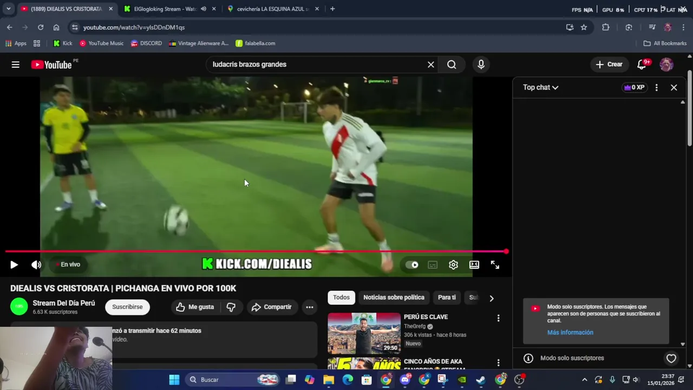Viewport: 693px width, 390px height.
Task: Open the Windows Start menu
Action: click(174, 380)
